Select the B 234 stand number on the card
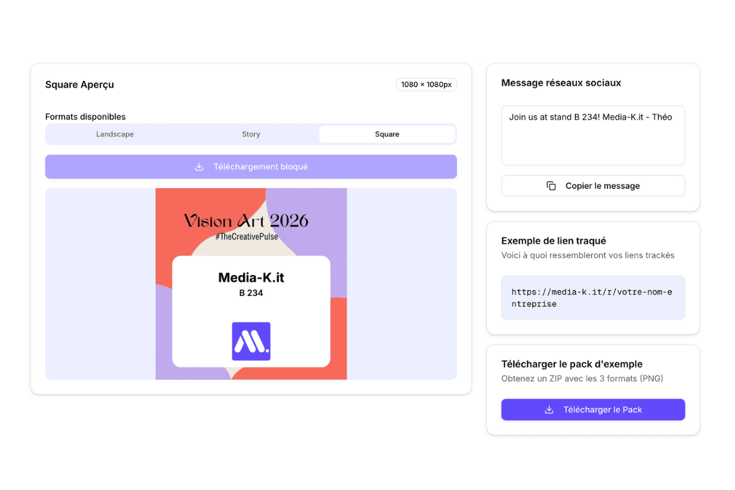The image size is (735, 490). pos(251,293)
